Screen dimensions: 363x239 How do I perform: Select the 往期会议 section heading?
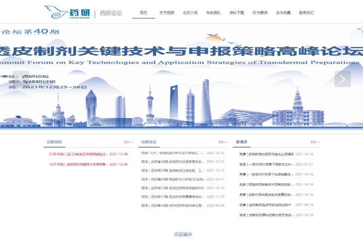pyautogui.click(x=149, y=142)
